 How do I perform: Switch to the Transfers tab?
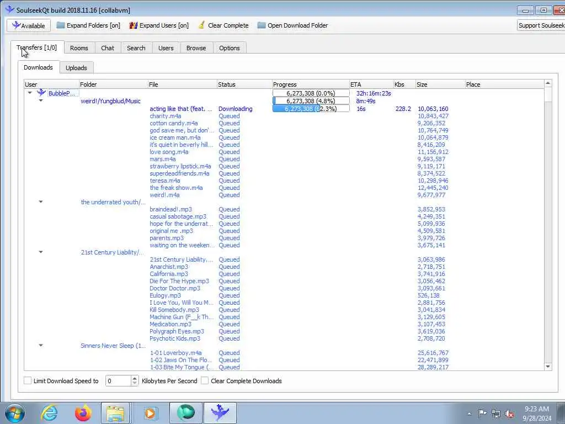(x=37, y=47)
